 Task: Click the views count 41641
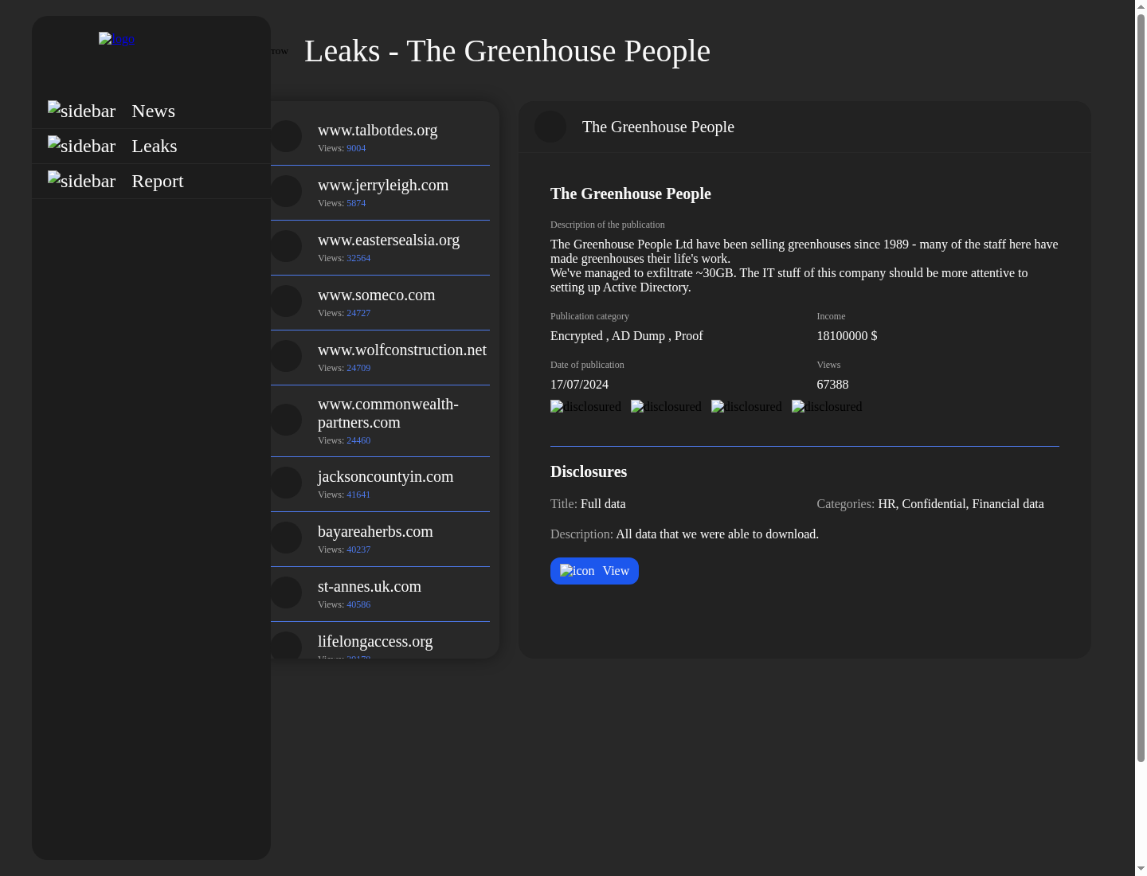click(358, 495)
